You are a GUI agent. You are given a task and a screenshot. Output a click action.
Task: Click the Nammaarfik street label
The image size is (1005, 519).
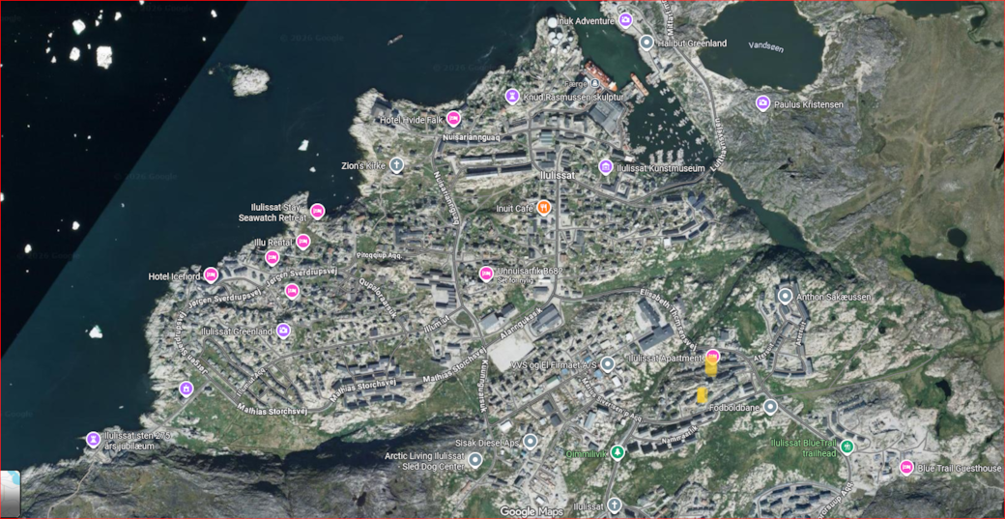click(x=679, y=433)
